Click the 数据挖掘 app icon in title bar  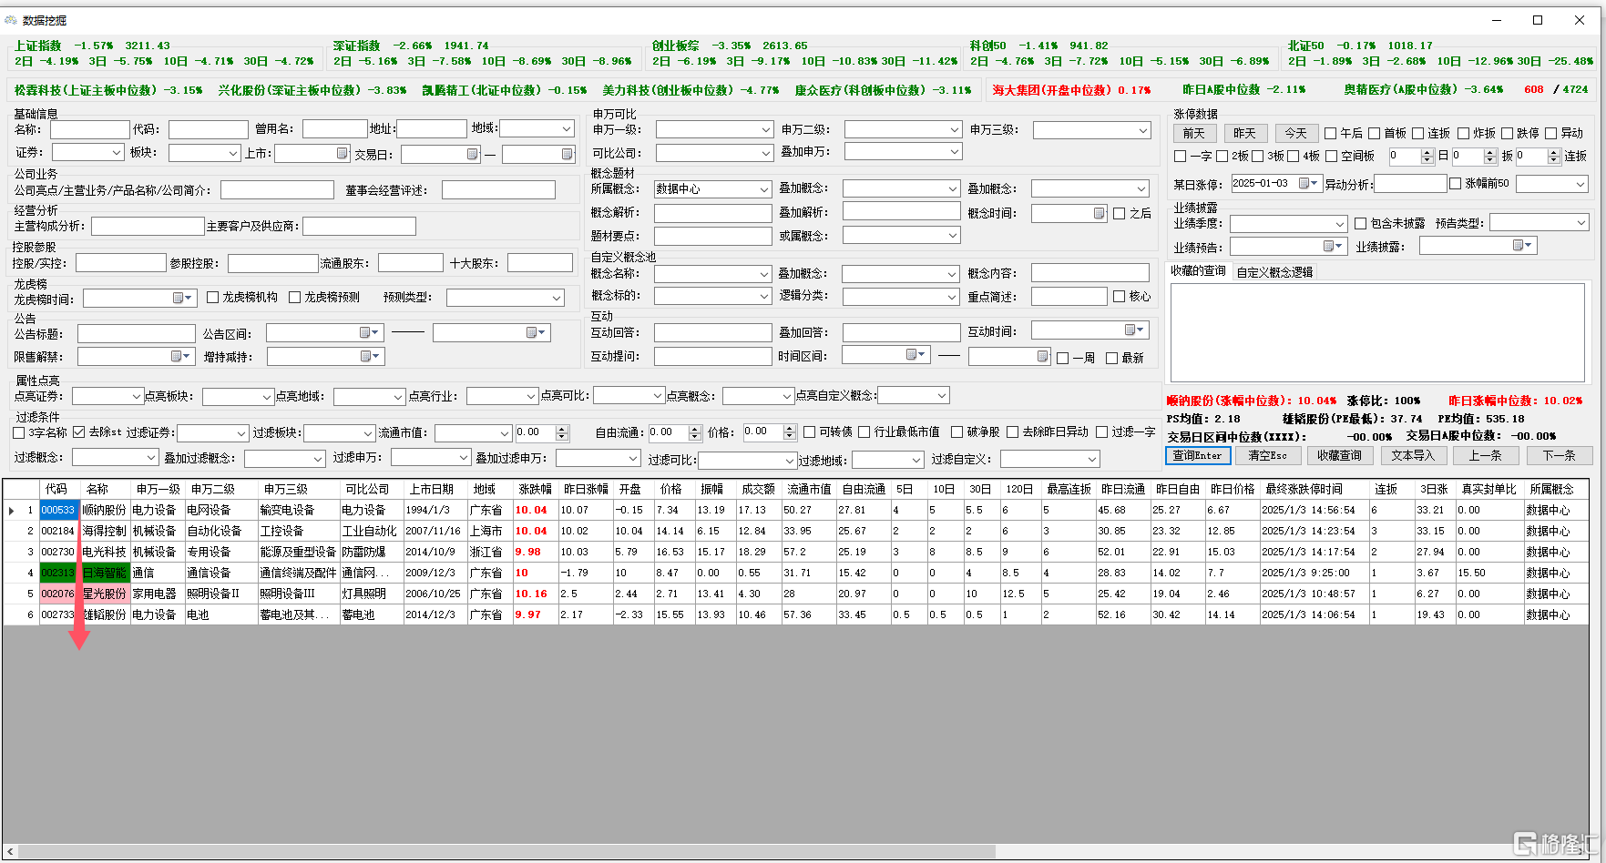11,20
